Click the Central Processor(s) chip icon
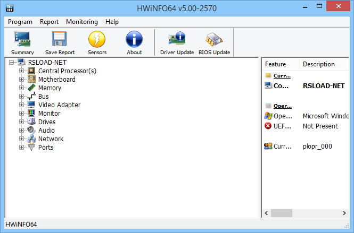The width and height of the screenshot is (354, 233). [x=31, y=71]
